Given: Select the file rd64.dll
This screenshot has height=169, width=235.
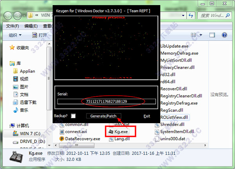Looking at the screenshot, I should (168, 82).
